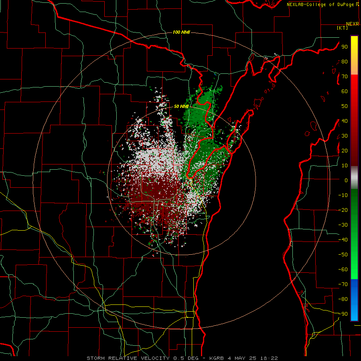Click the 100 NMI range ring label
The image size is (361, 361).
coord(181,32)
